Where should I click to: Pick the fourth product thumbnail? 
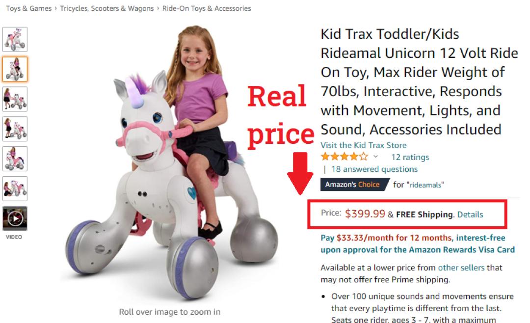[15, 129]
